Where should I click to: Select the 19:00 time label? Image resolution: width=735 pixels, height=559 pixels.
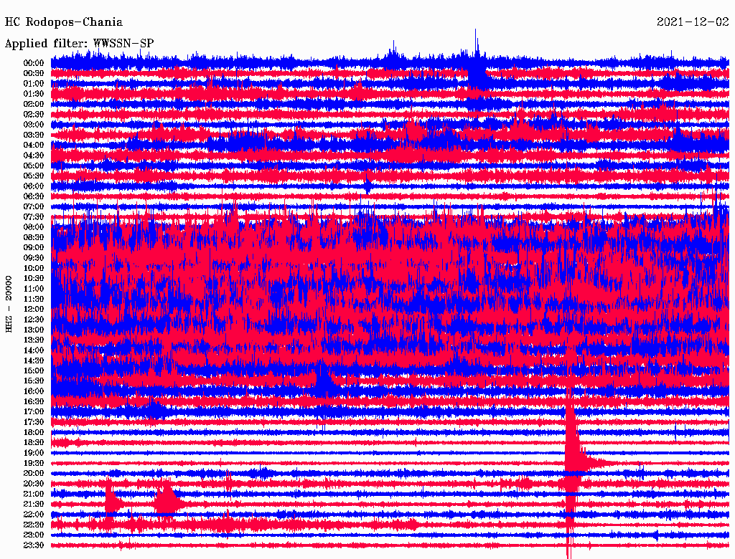[x=33, y=453]
